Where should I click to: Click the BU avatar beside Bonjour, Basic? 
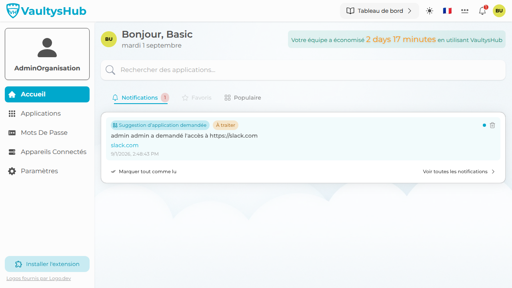point(109,39)
